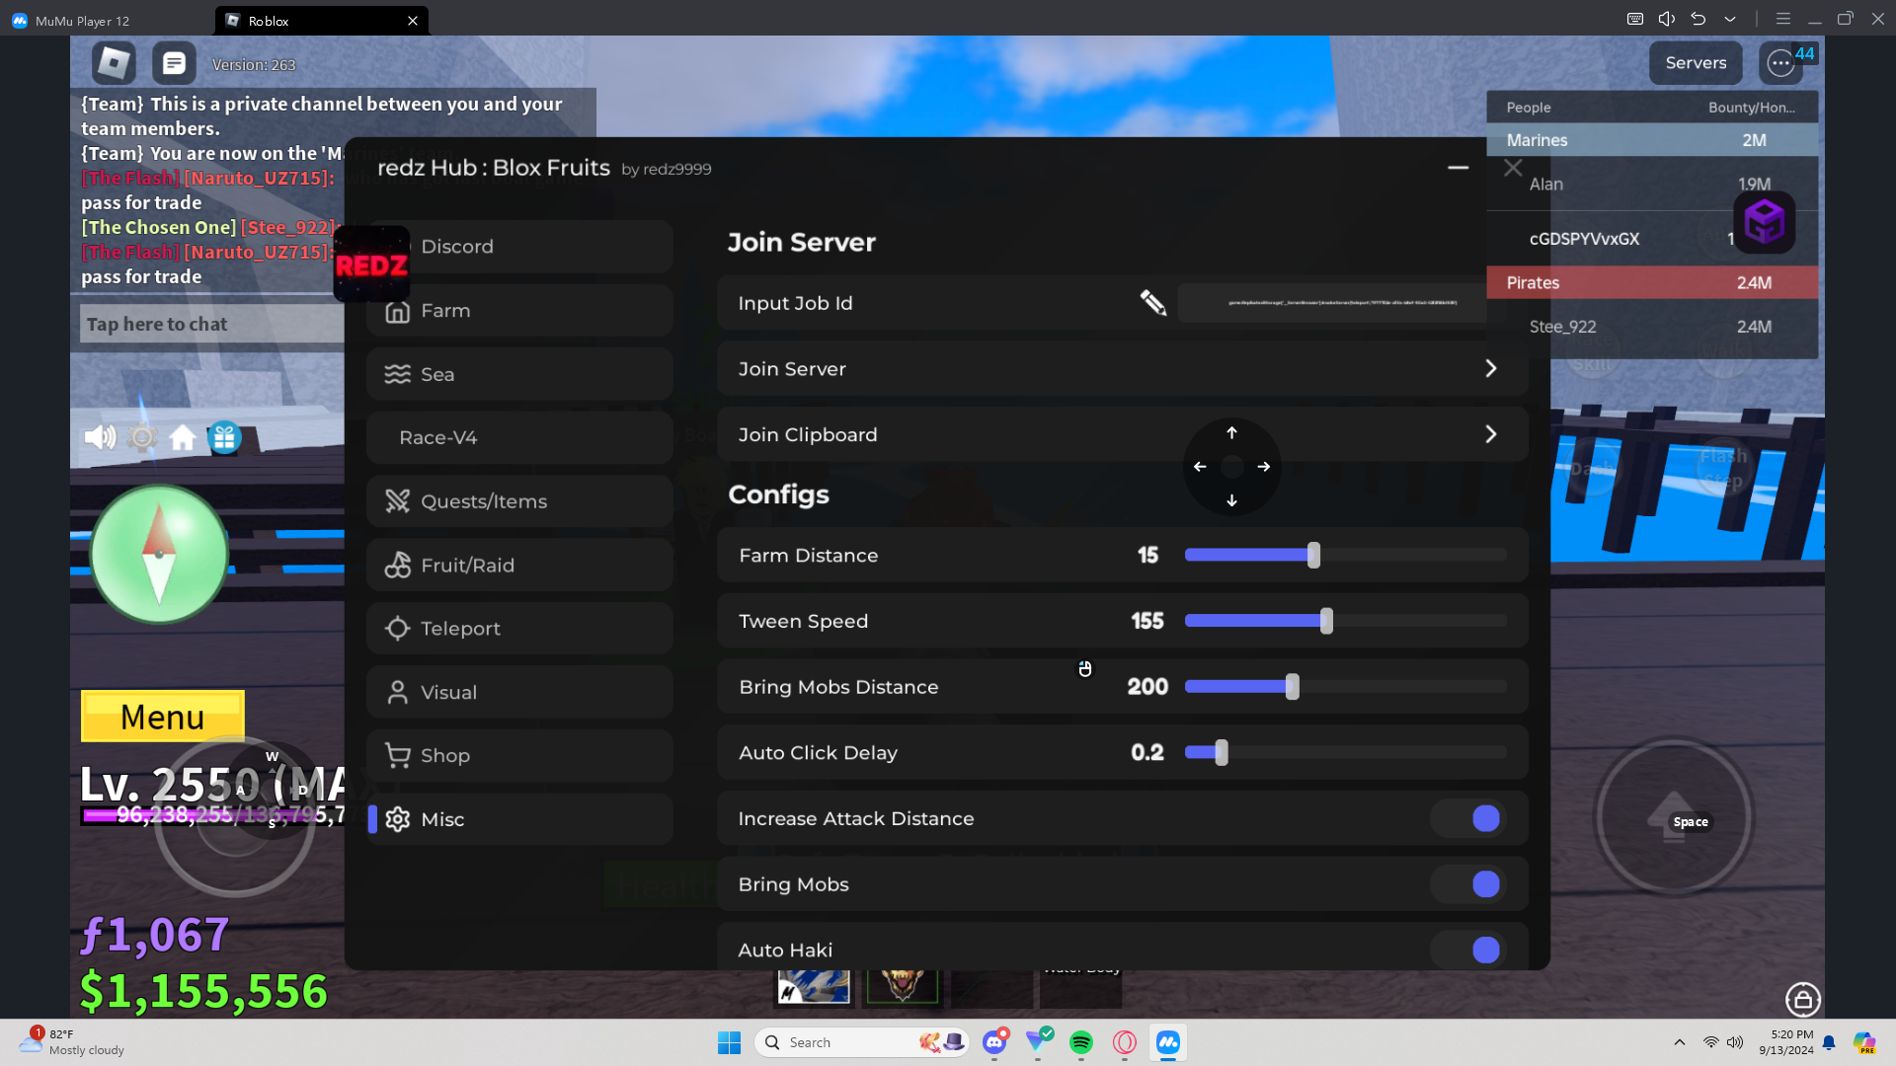Screen dimensions: 1896x1066
Task: Toggle Increase Attack Distance switch
Action: coord(1467,818)
